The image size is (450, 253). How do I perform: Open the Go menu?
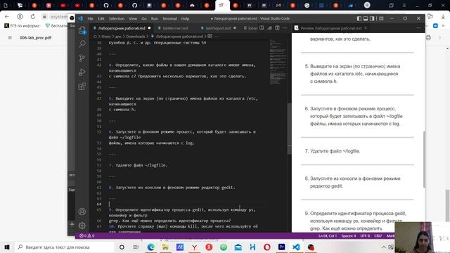click(x=144, y=18)
